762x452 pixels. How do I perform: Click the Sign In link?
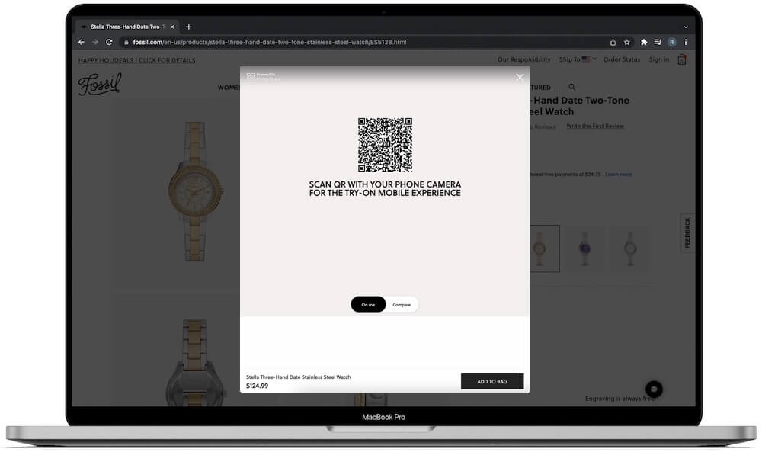pos(659,59)
